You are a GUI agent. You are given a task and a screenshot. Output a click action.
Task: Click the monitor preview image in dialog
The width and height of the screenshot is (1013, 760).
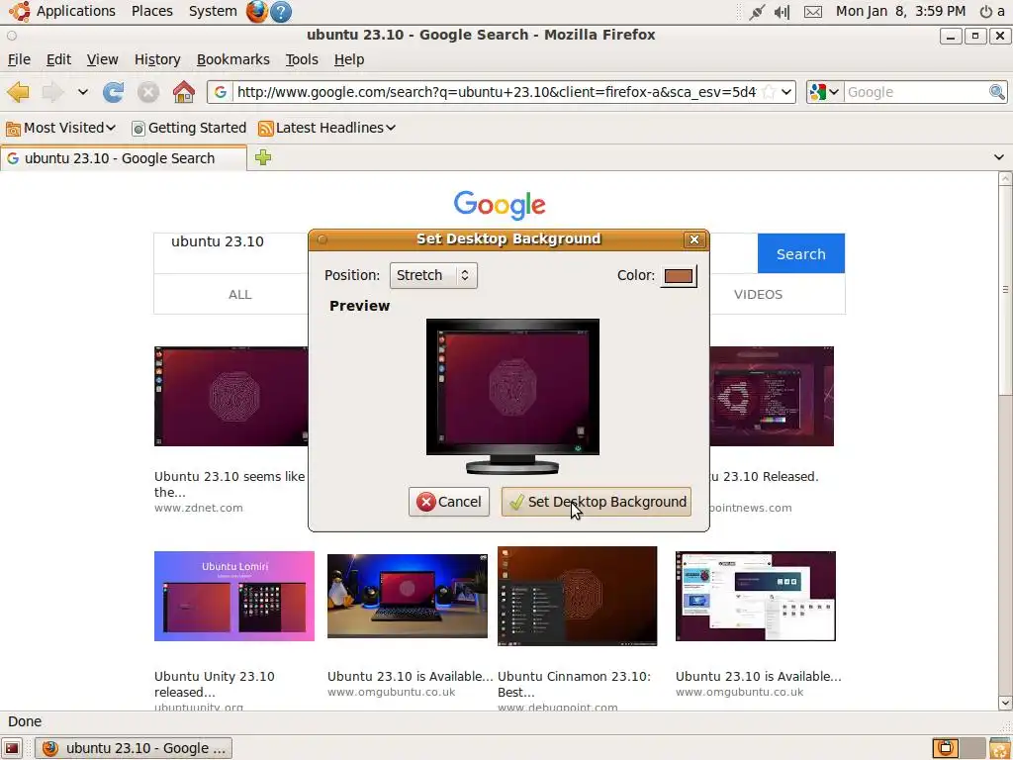pos(512,396)
